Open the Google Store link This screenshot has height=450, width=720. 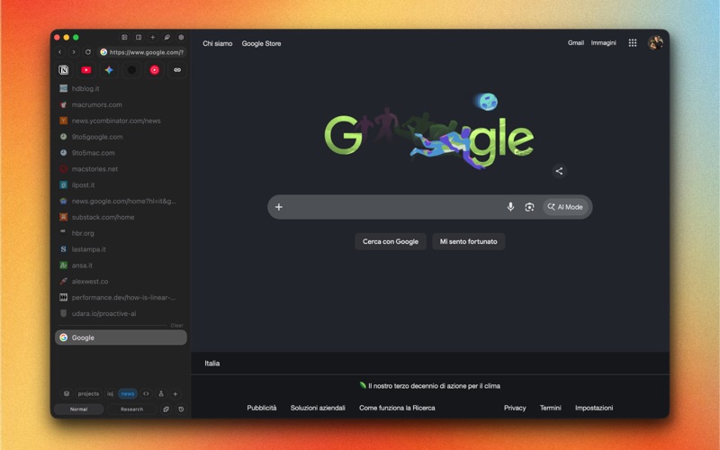[261, 43]
